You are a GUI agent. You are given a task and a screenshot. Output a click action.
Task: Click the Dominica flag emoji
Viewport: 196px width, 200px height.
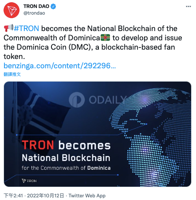click(105, 38)
